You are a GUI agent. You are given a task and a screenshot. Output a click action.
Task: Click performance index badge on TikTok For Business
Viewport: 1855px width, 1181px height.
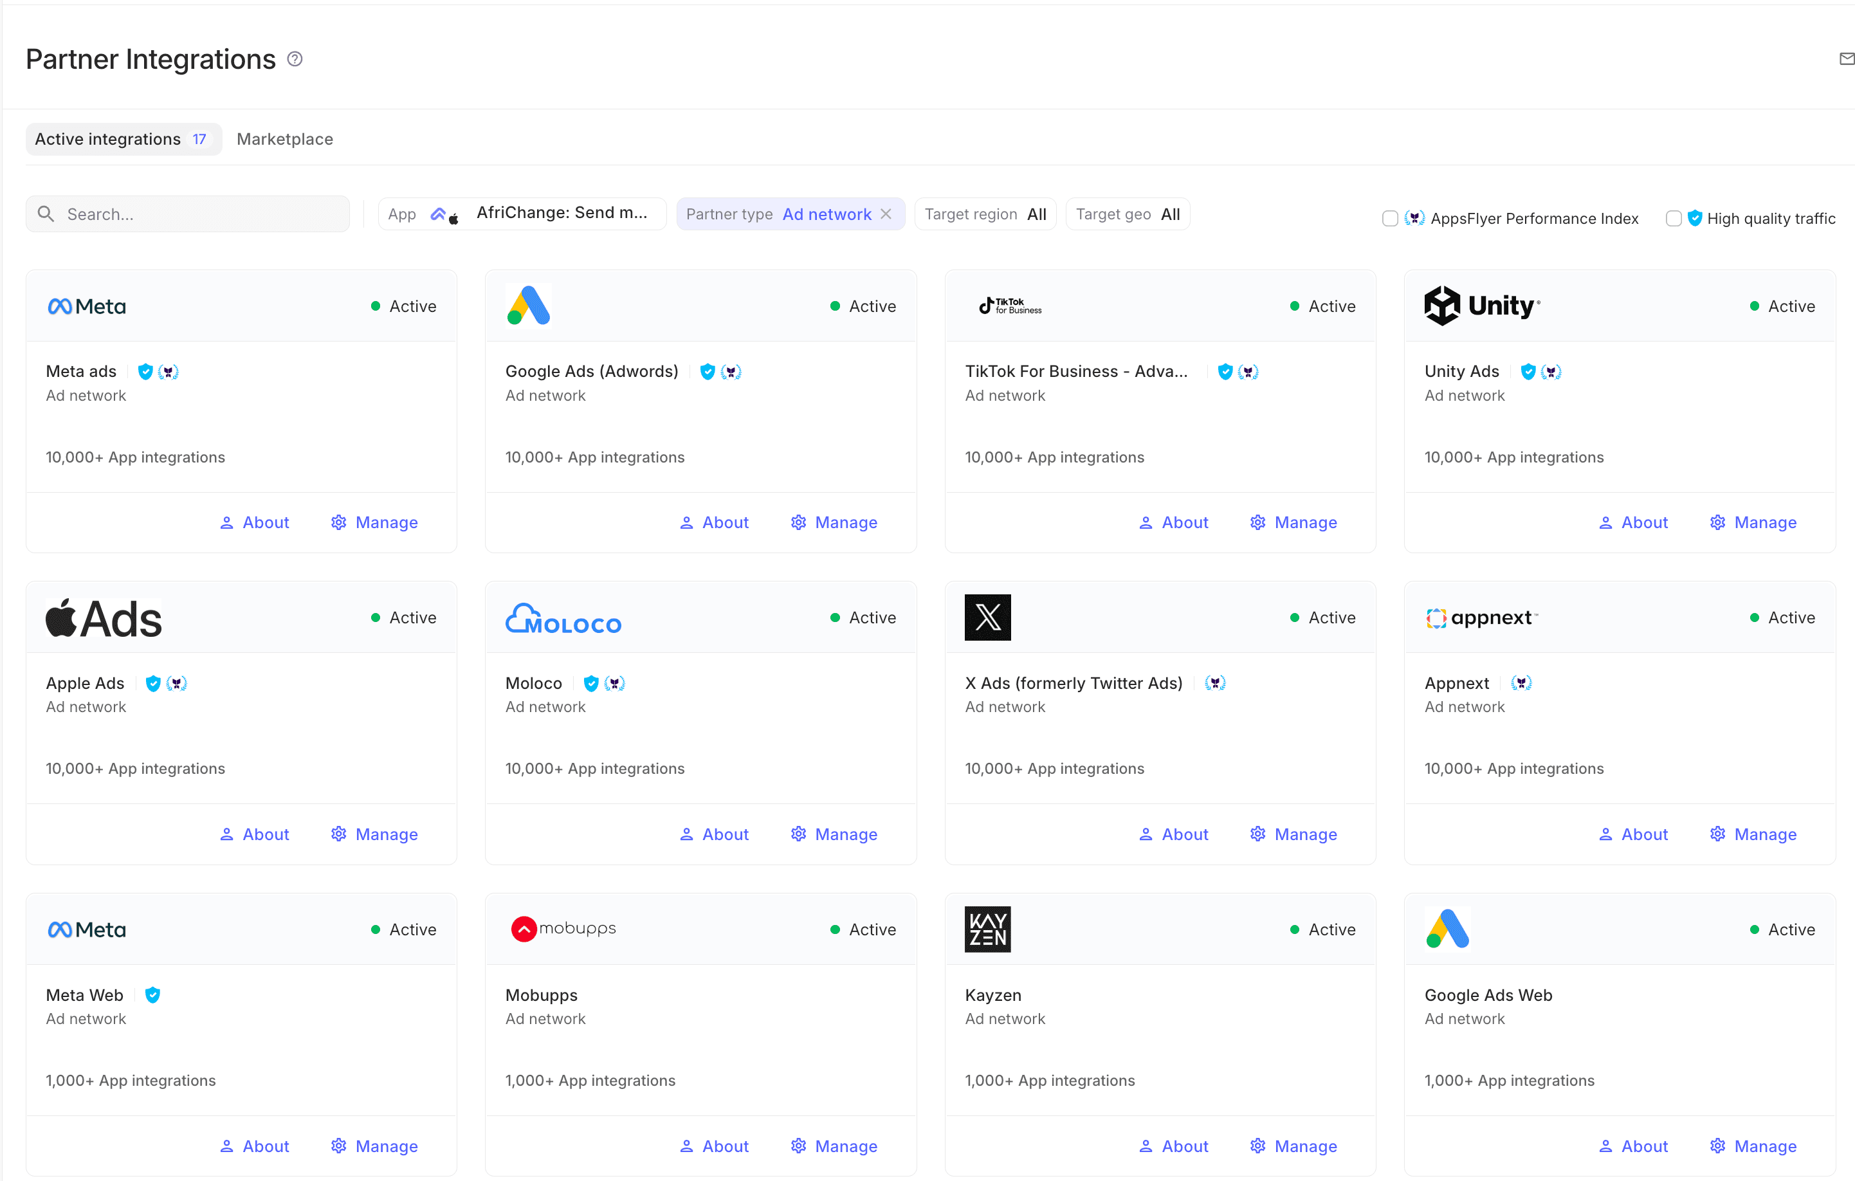tap(1248, 371)
